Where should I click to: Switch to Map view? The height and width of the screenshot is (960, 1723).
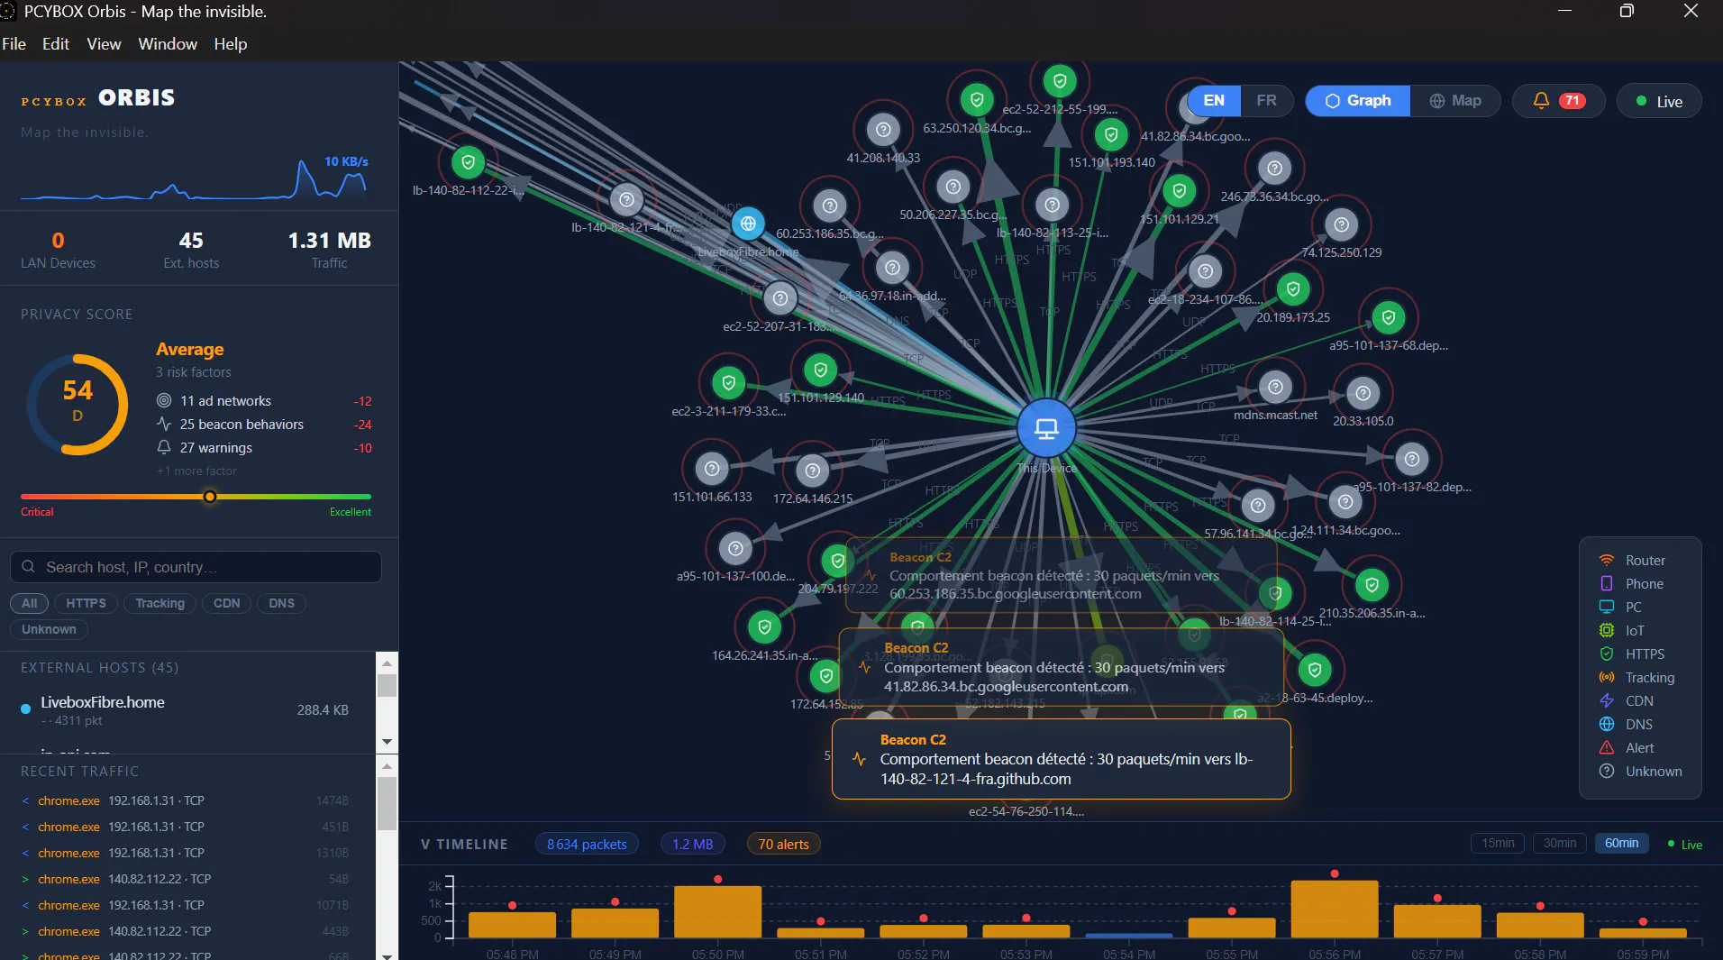coord(1455,101)
